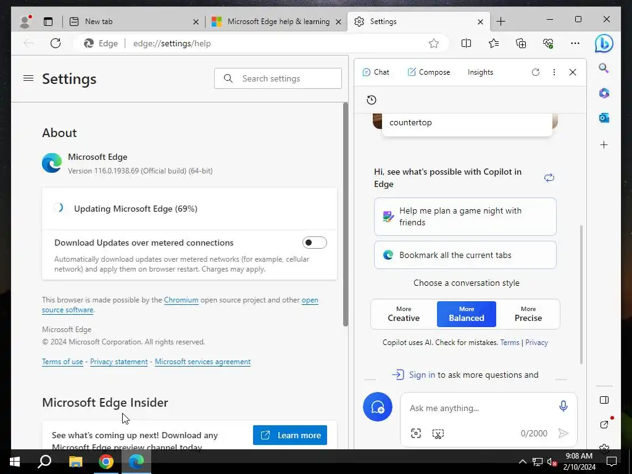Close the Copilot pane
Screen dimensions: 632x474
573,72
